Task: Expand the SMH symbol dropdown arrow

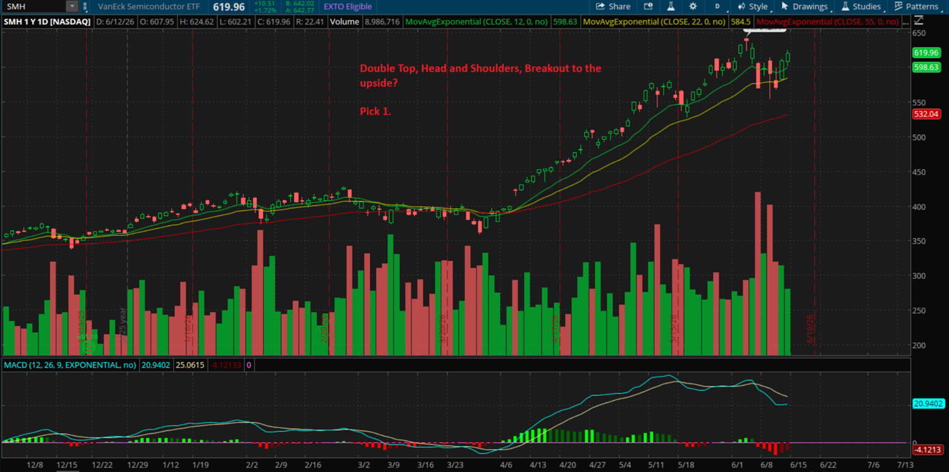Action: click(x=72, y=6)
